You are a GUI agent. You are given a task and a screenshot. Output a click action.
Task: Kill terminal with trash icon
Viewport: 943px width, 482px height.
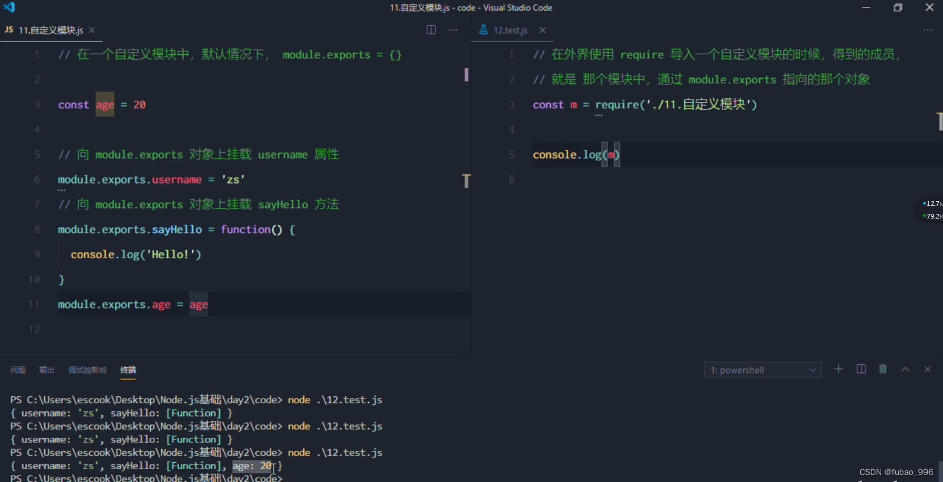click(883, 369)
